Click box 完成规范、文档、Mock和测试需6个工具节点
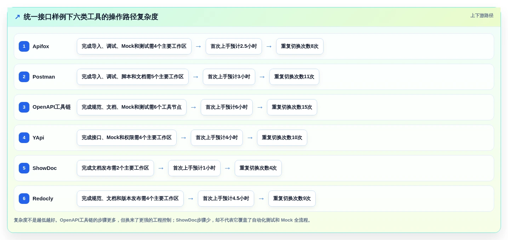 point(132,107)
